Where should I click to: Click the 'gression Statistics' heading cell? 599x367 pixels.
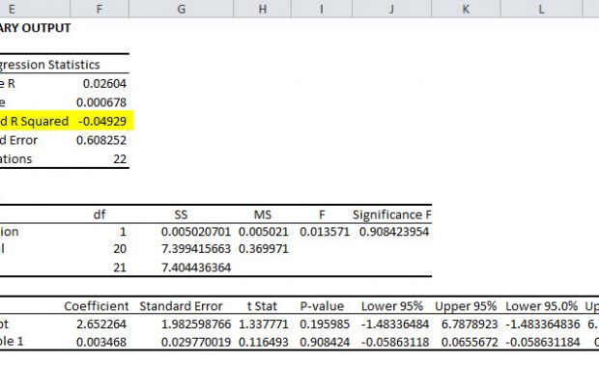pos(49,65)
